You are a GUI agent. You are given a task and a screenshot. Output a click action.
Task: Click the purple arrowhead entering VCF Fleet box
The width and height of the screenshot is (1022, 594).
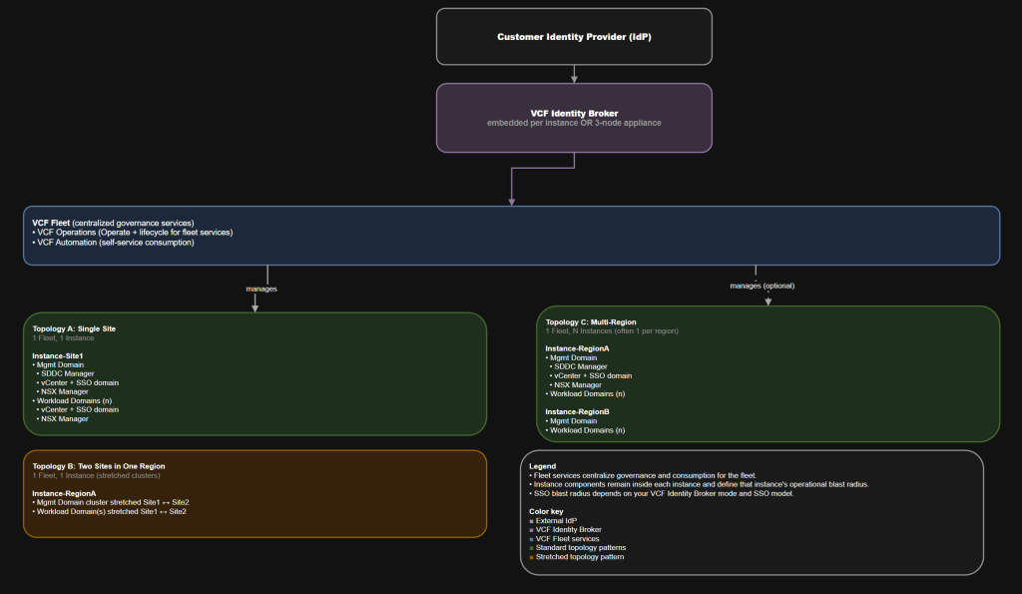coord(511,202)
